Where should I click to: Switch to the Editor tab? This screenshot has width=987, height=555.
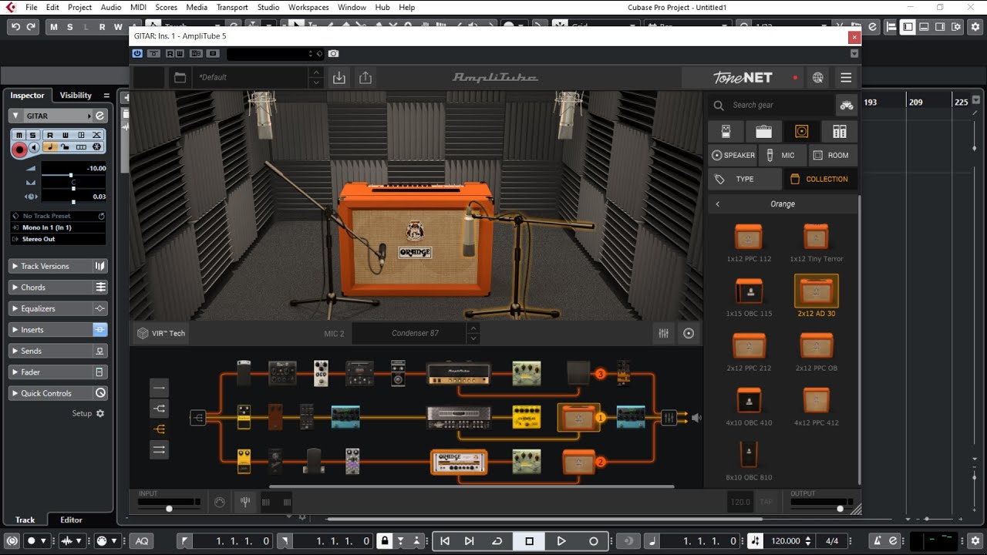click(71, 520)
